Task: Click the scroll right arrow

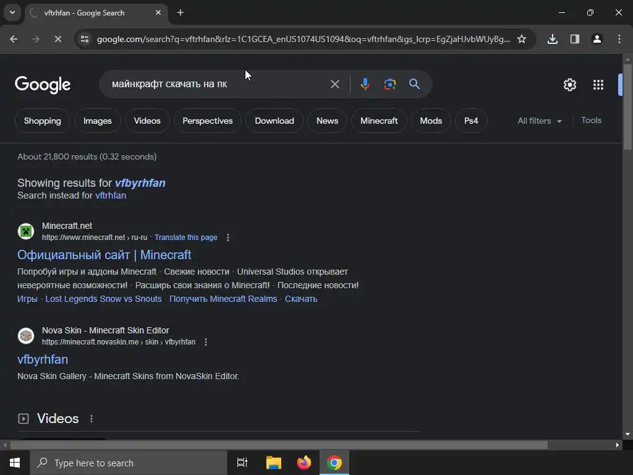Action: (x=618, y=445)
